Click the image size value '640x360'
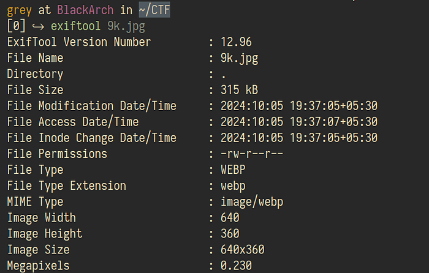This screenshot has height=273, width=429. (x=243, y=250)
